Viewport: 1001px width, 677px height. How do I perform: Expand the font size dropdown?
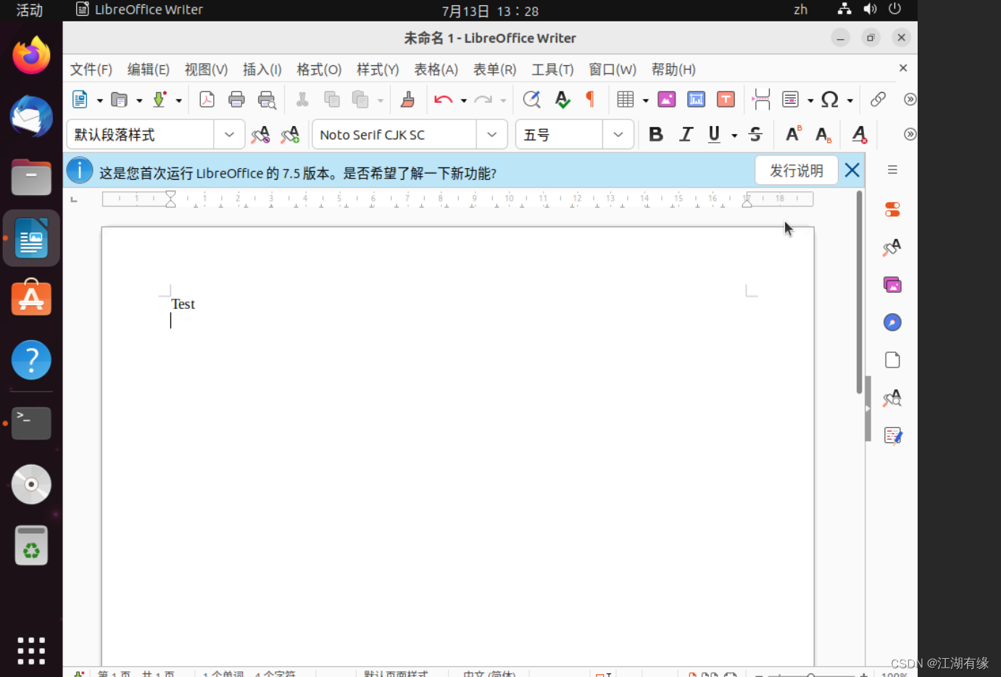[x=618, y=135]
